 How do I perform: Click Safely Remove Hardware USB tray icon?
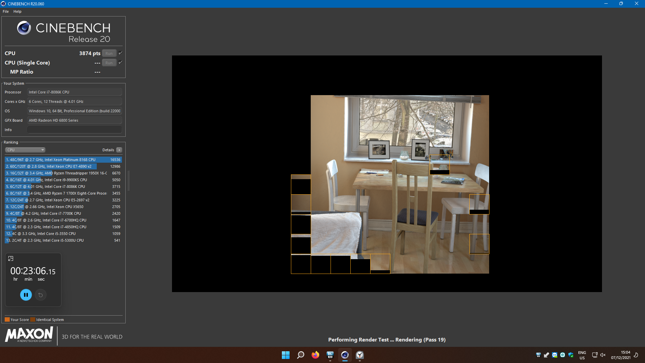point(547,355)
